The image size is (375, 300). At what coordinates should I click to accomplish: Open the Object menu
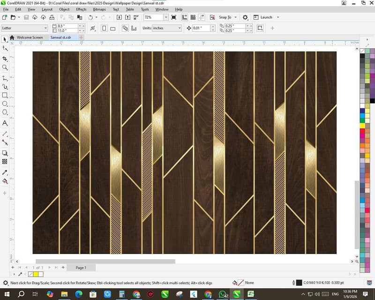click(64, 9)
